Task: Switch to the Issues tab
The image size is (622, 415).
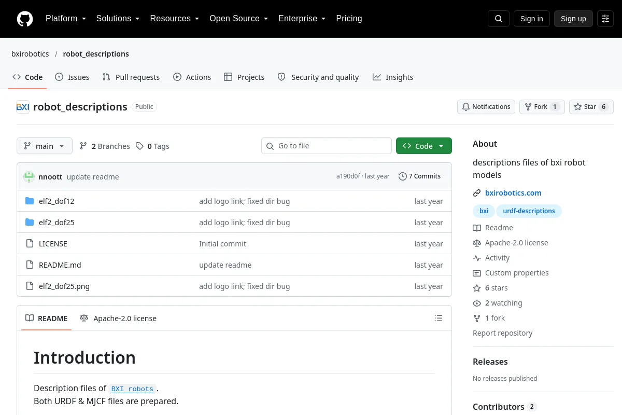Action: coord(72,77)
